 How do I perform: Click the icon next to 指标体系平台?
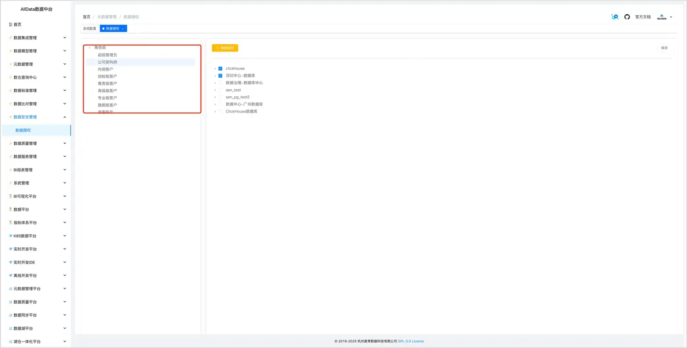10,223
